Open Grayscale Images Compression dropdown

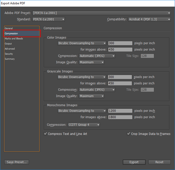(x=97, y=90)
